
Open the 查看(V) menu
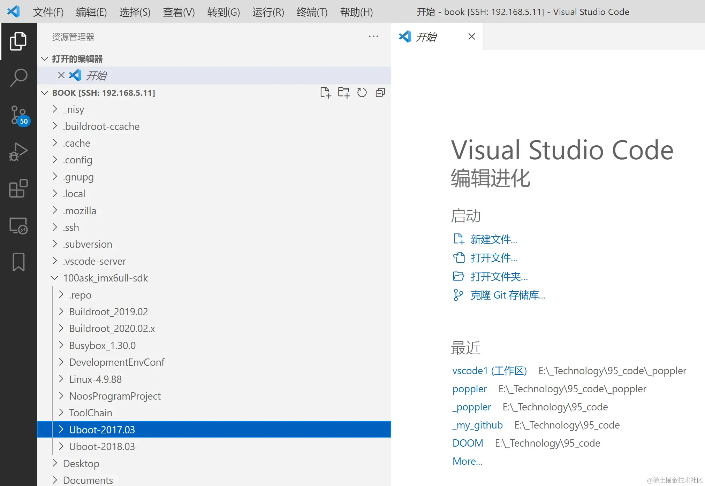pos(179,12)
